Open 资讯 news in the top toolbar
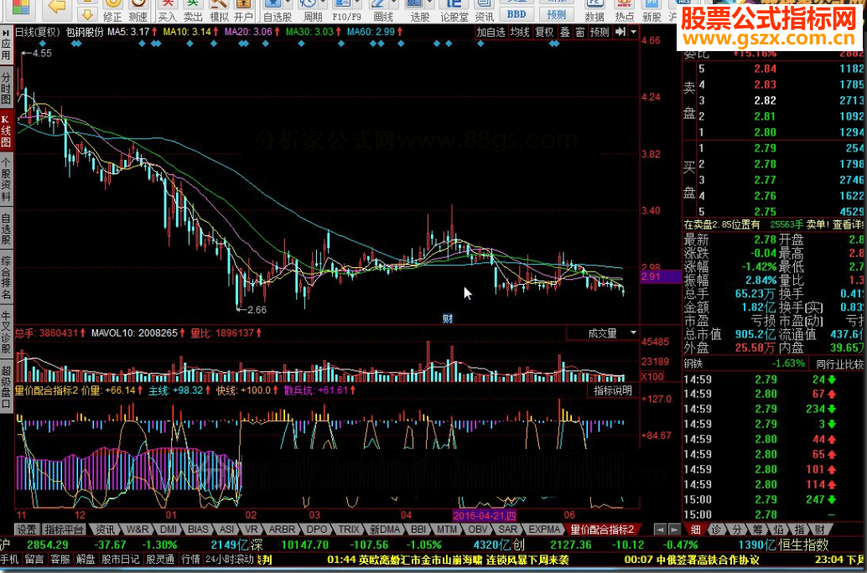This screenshot has height=573, width=867. pyautogui.click(x=485, y=12)
